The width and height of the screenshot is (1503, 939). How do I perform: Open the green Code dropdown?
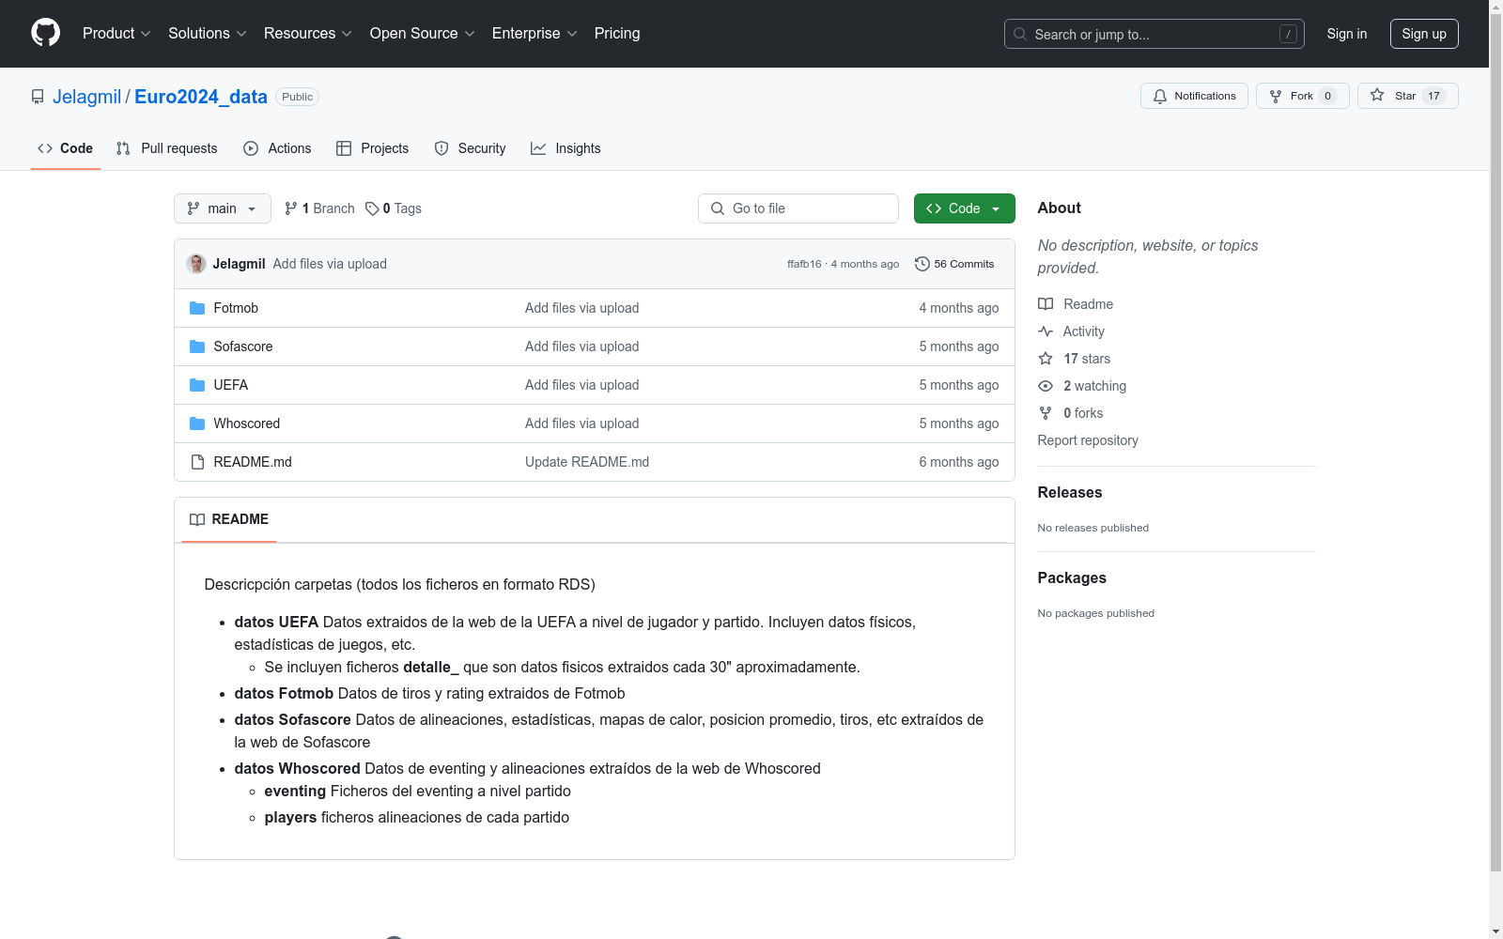[x=964, y=208]
